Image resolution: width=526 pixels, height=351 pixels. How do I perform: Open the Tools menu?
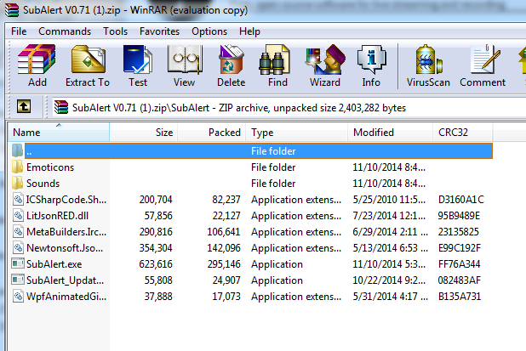(x=115, y=31)
